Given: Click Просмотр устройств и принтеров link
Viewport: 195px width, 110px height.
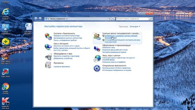Looking at the screenshot, I should click(66, 56).
